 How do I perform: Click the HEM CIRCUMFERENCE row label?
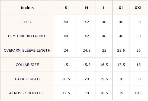pyautogui.click(x=27, y=36)
